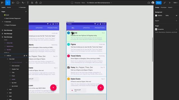Click UPDATES tab in right mockup
The width and height of the screenshot is (179, 100).
tap(86, 28)
